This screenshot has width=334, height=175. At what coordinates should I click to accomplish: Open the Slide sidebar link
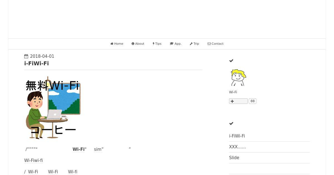click(234, 158)
